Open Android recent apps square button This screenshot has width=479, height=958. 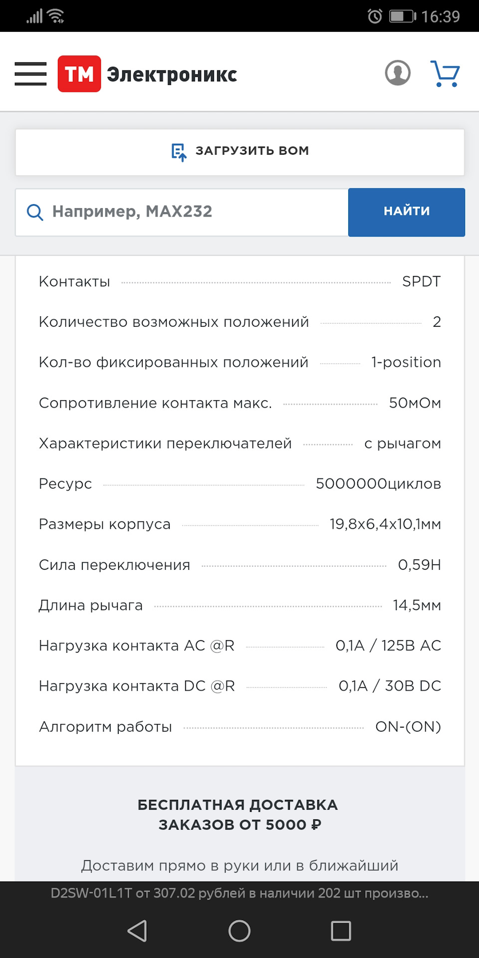341,931
